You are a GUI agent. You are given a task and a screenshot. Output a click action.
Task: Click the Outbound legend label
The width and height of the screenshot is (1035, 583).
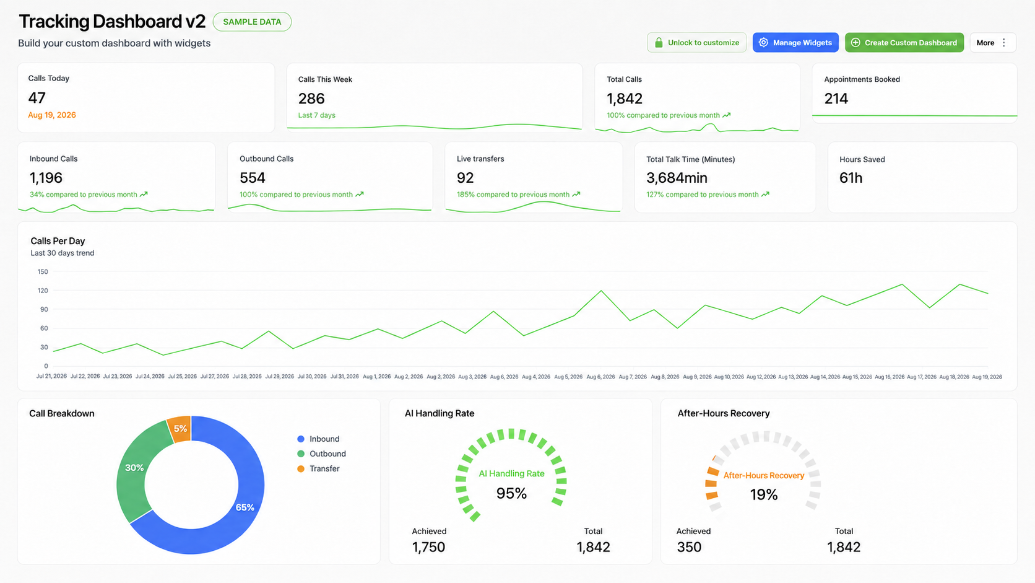327,454
